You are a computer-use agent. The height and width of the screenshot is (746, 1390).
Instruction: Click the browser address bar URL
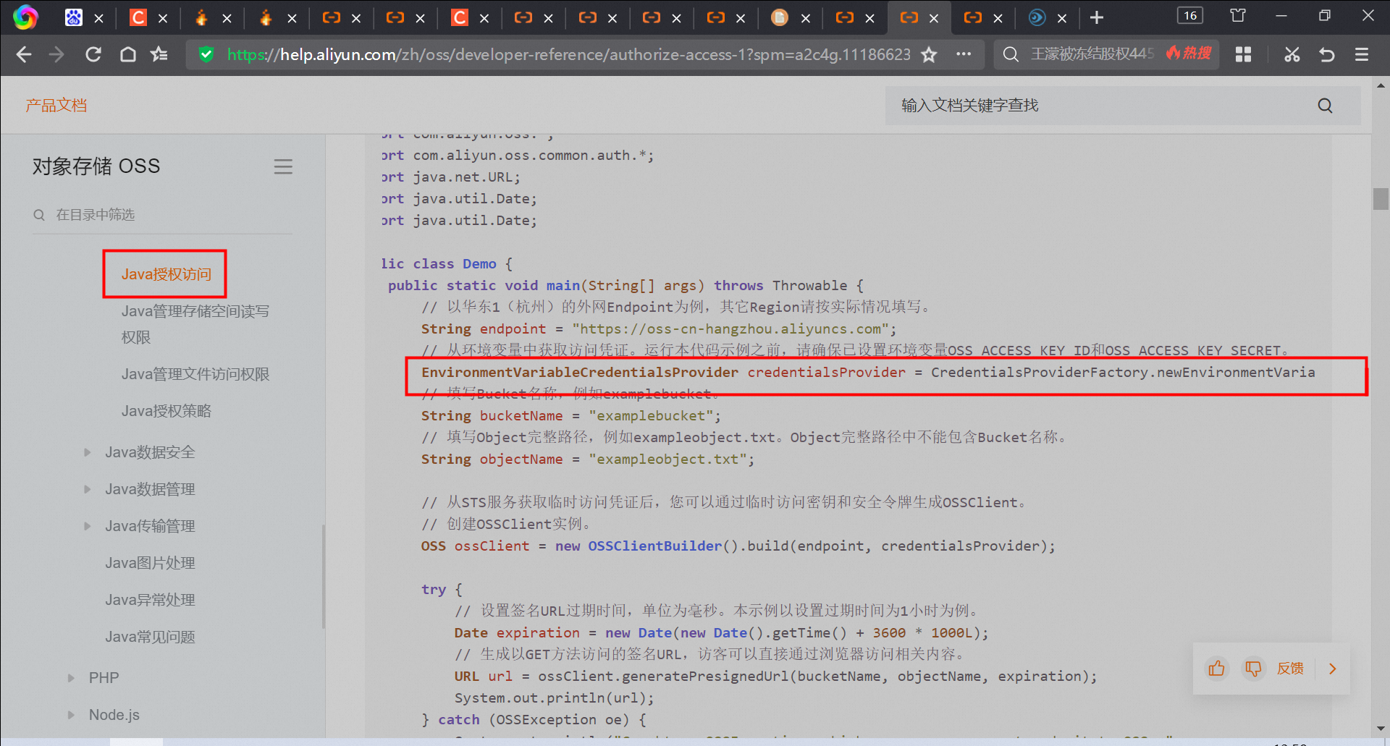(569, 54)
